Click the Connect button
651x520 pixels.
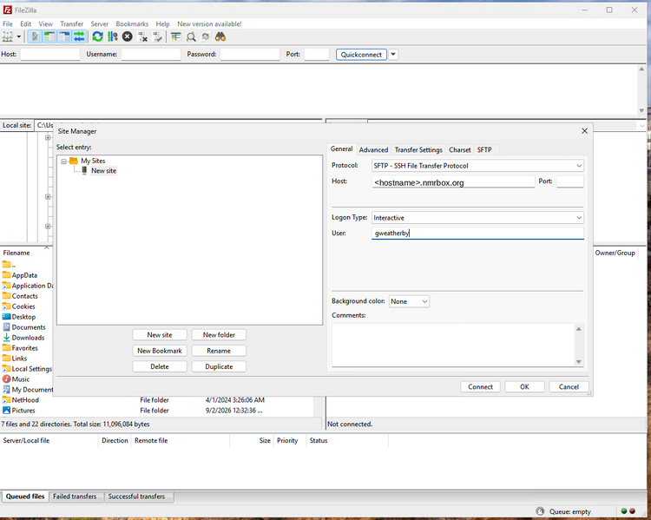click(x=480, y=386)
